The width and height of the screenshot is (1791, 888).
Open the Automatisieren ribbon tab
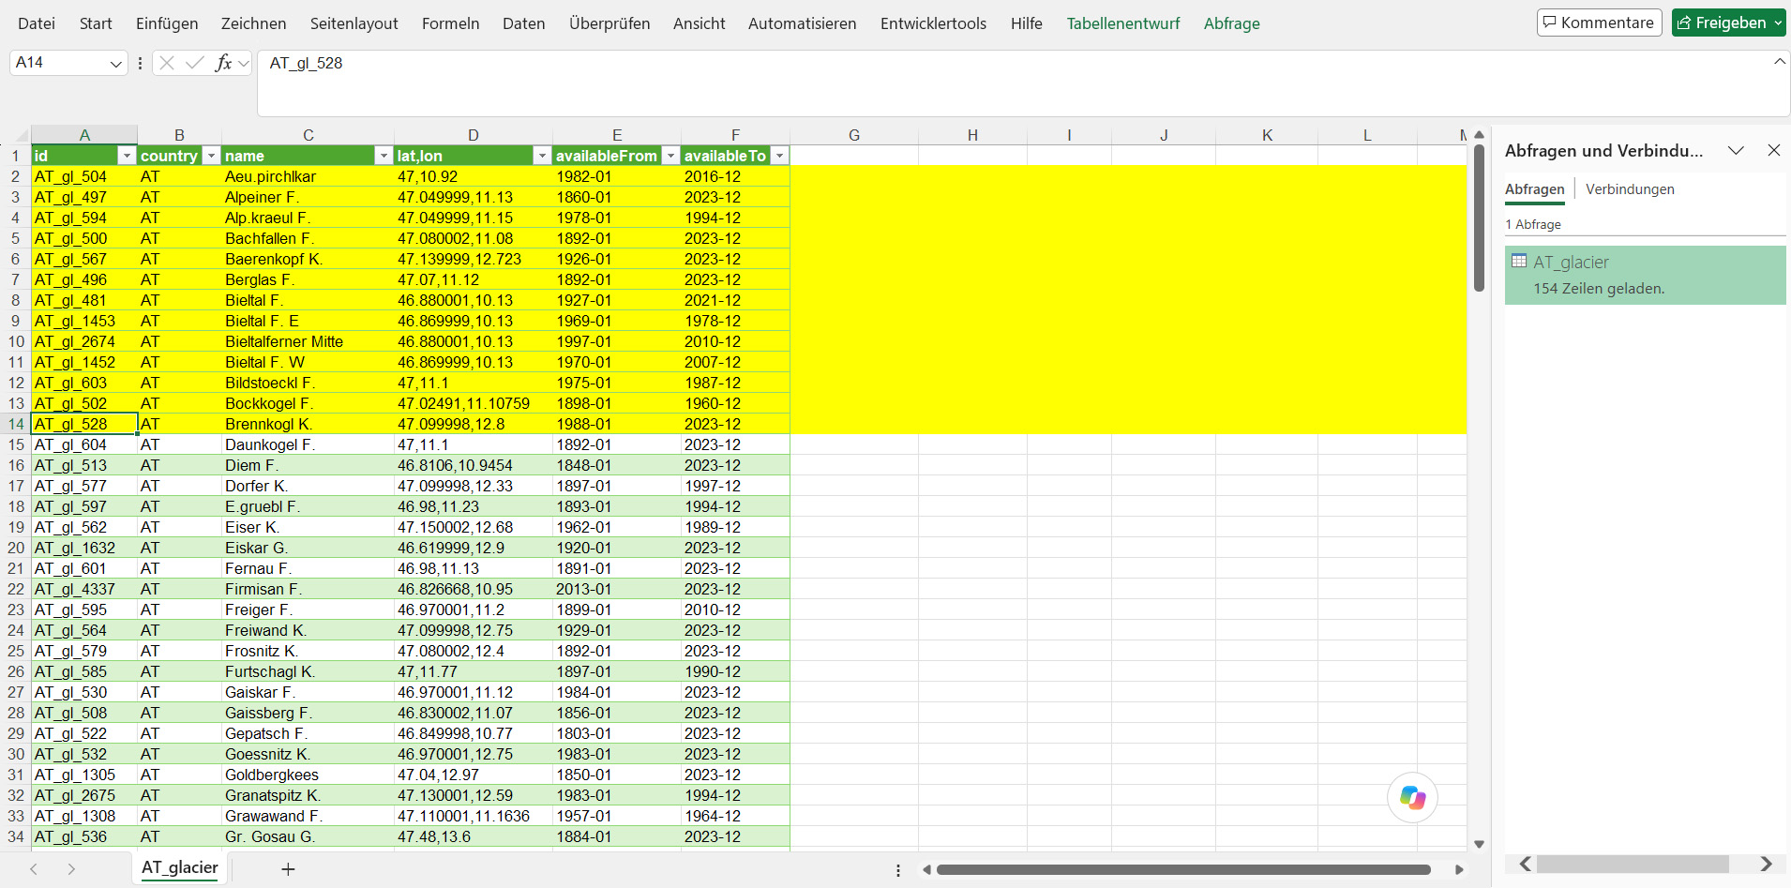pyautogui.click(x=802, y=23)
